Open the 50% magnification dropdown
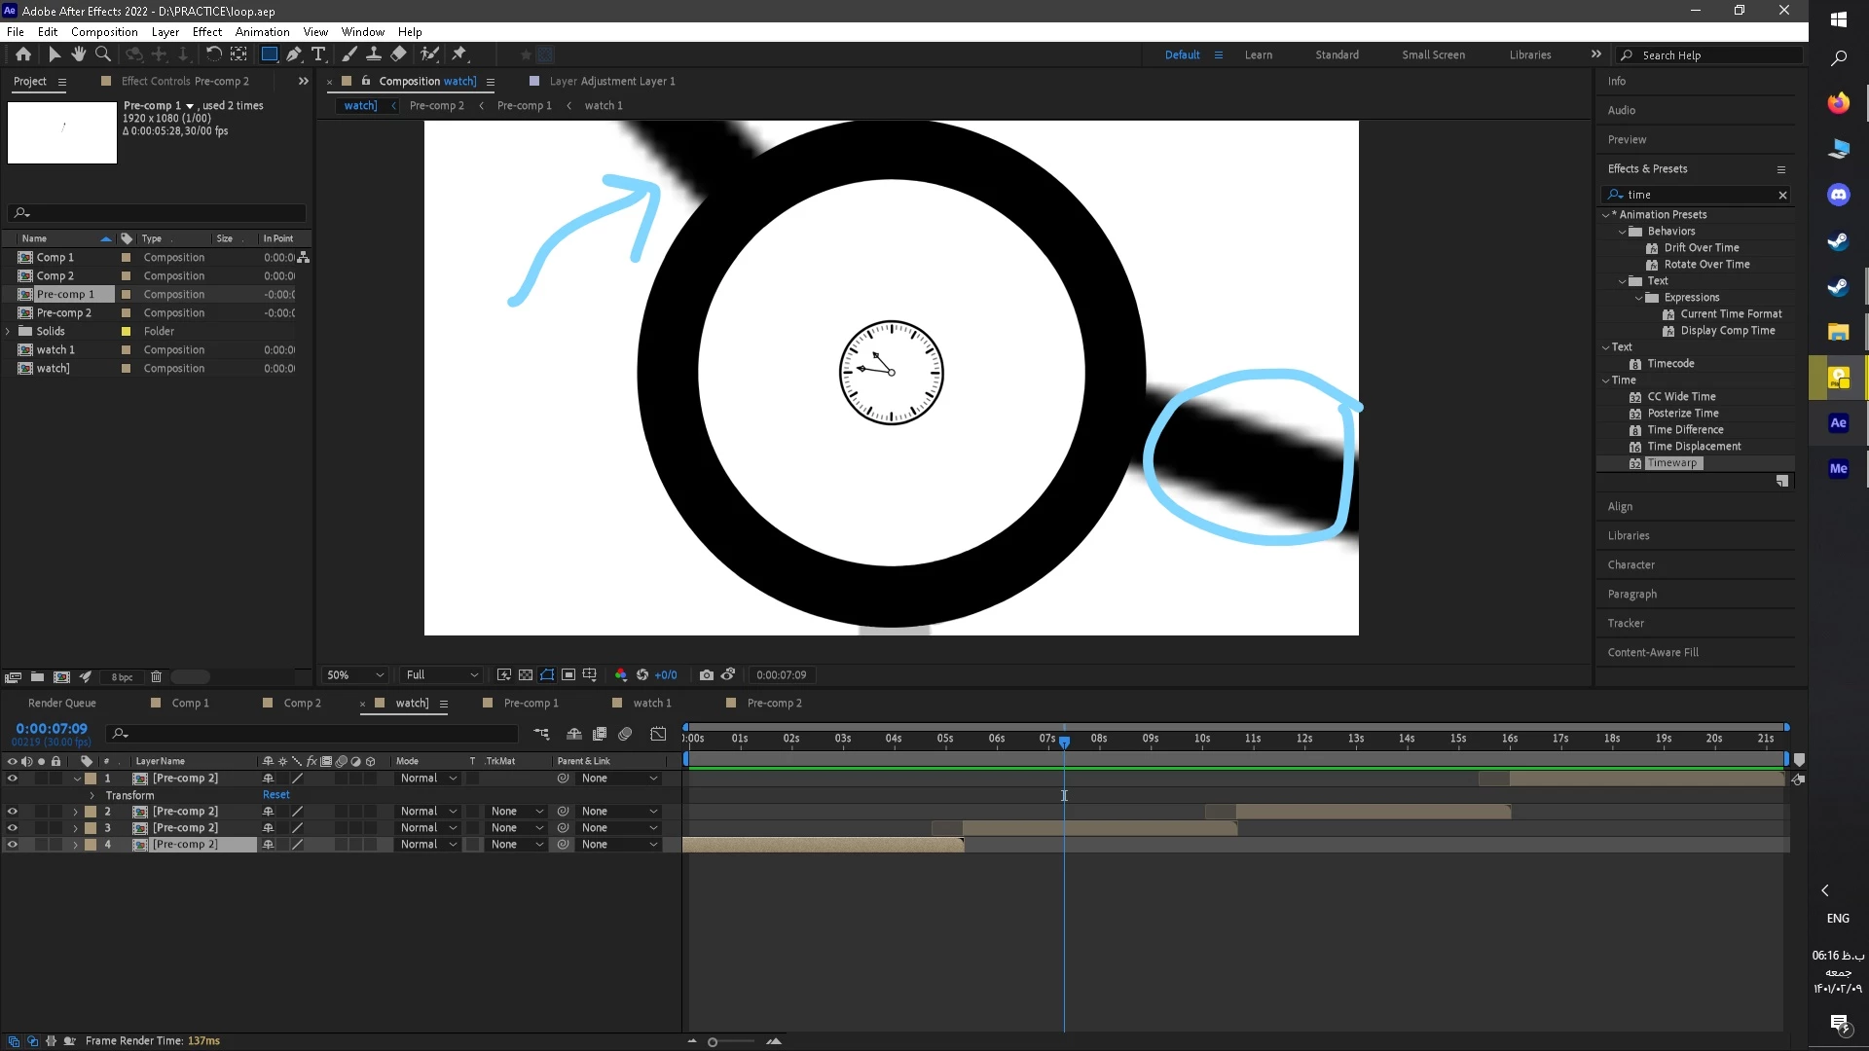This screenshot has height=1051, width=1869. (355, 674)
